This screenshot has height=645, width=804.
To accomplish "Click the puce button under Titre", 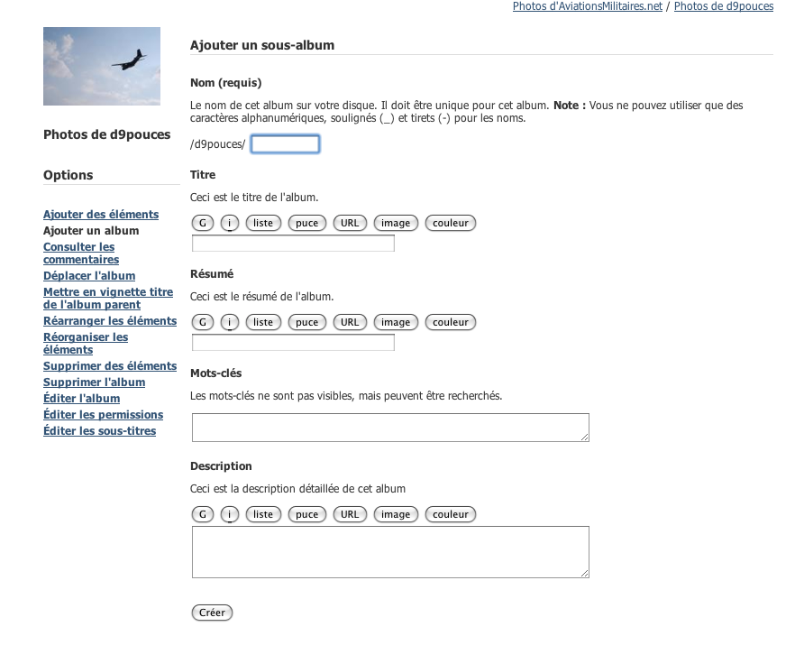I will (307, 223).
